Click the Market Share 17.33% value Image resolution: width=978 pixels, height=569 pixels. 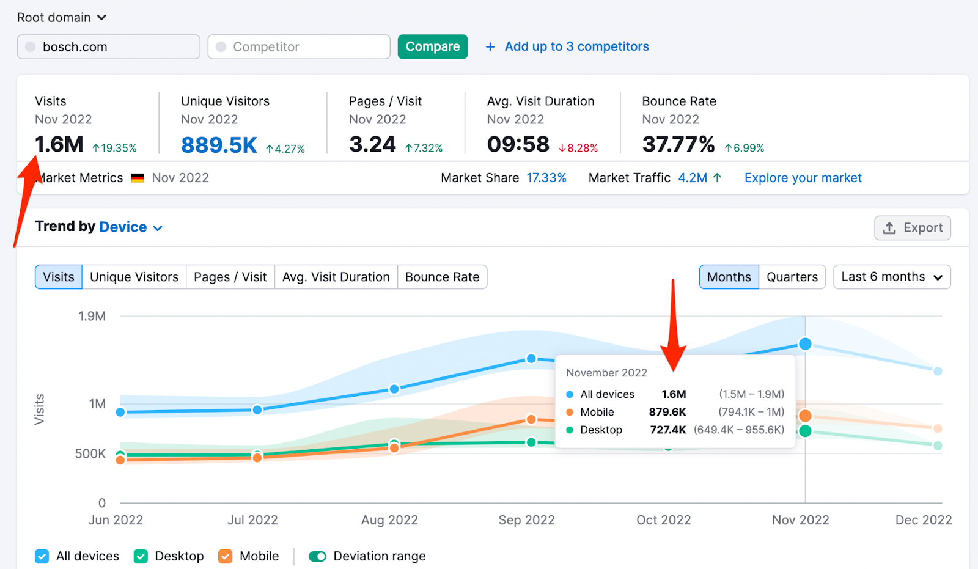click(x=546, y=178)
